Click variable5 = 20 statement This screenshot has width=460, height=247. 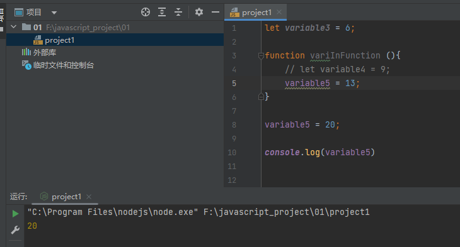(x=302, y=124)
